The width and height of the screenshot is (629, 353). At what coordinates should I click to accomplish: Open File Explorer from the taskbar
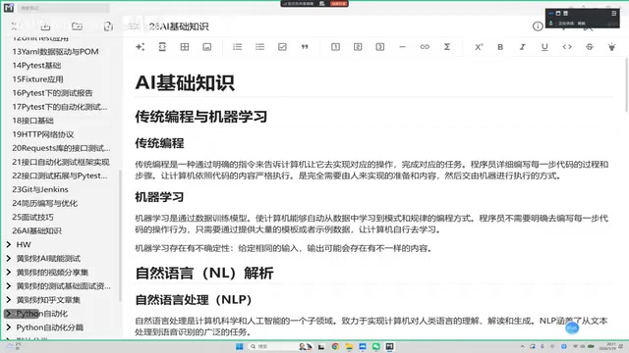coord(349,346)
